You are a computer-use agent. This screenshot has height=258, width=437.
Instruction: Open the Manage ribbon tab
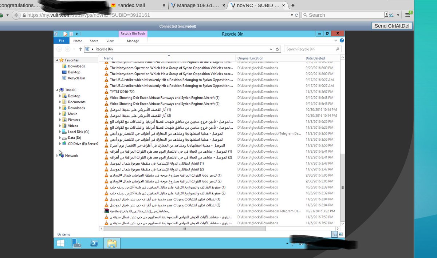point(133,41)
